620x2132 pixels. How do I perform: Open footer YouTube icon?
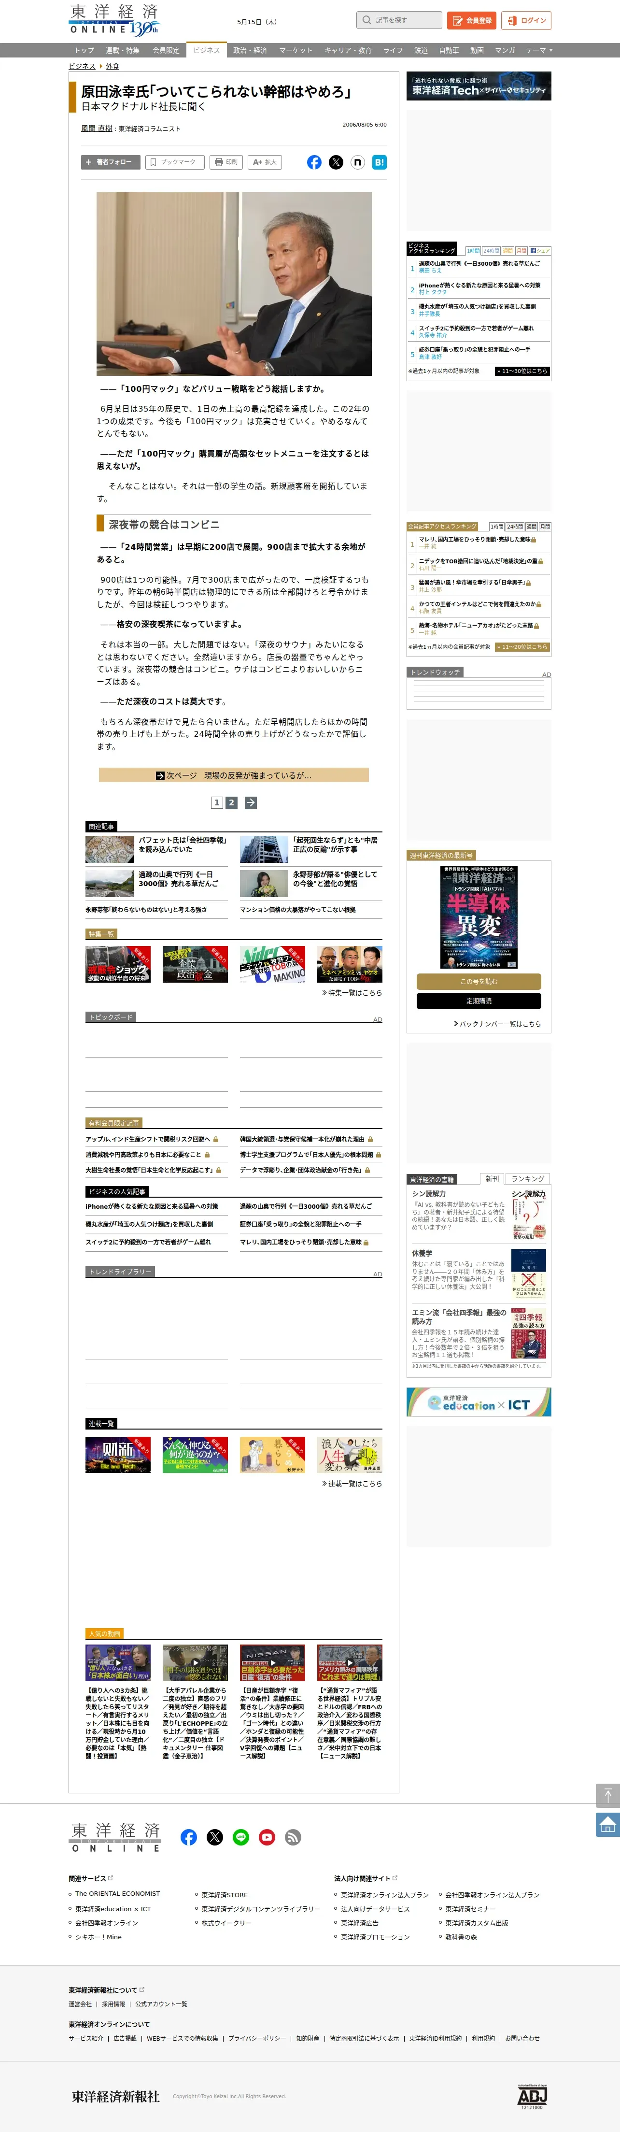pyautogui.click(x=267, y=1836)
